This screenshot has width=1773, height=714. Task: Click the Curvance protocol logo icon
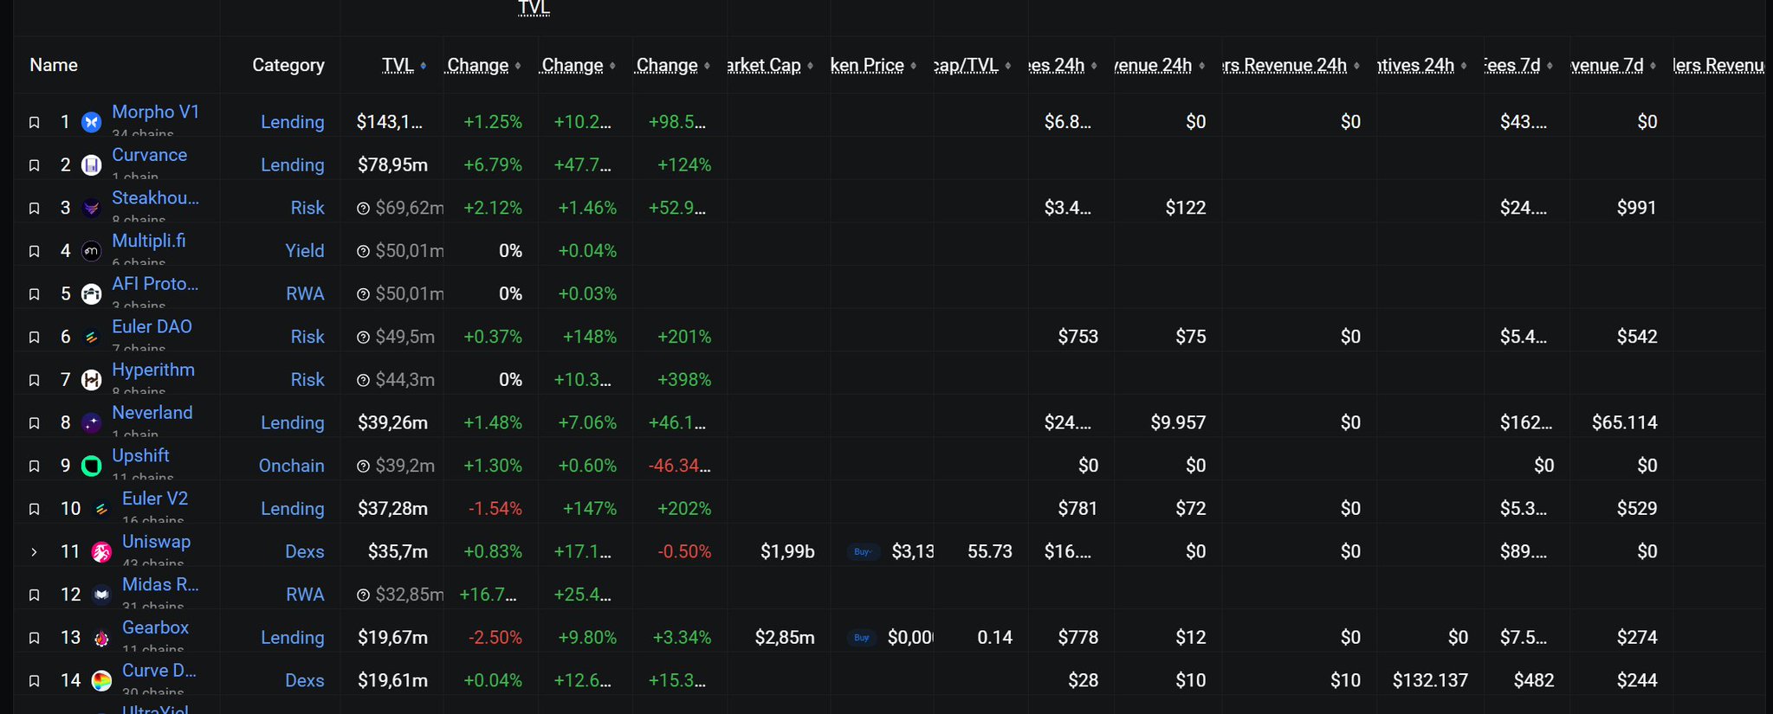click(x=91, y=165)
